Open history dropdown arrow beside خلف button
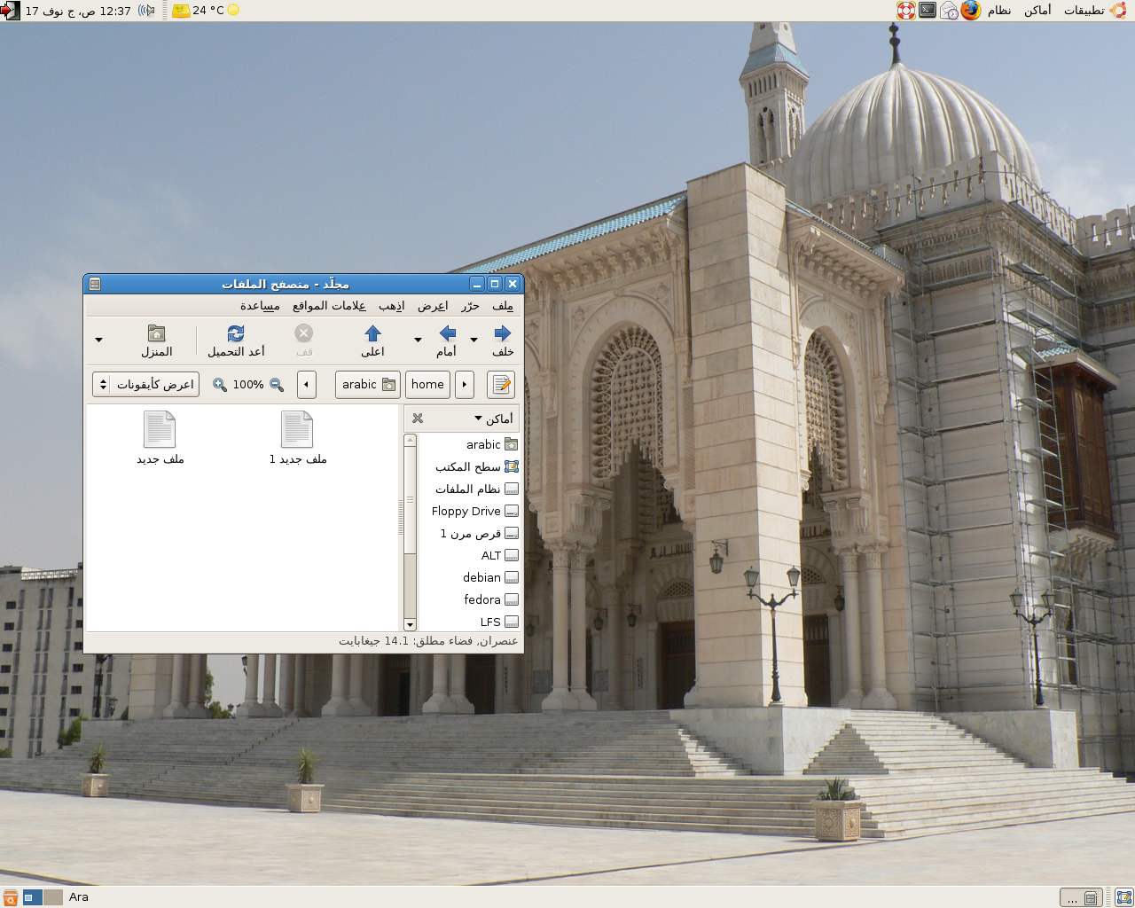This screenshot has width=1135, height=908. point(474,340)
